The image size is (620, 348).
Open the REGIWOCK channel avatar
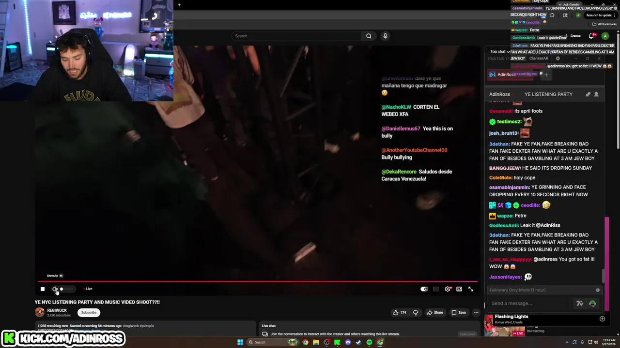(x=40, y=312)
